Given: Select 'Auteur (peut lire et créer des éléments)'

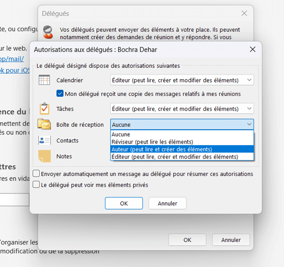Looking at the screenshot, I should pos(182,149).
